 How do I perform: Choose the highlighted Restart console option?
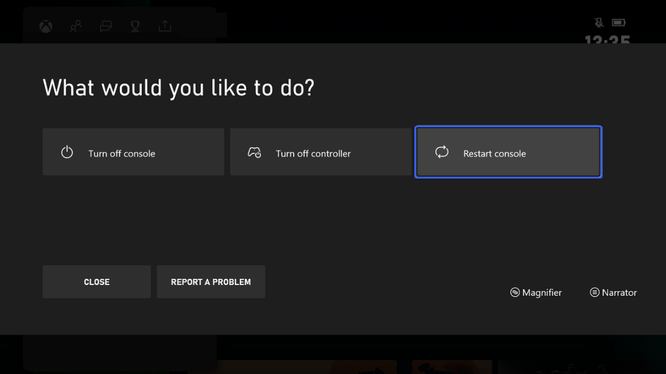(x=508, y=152)
